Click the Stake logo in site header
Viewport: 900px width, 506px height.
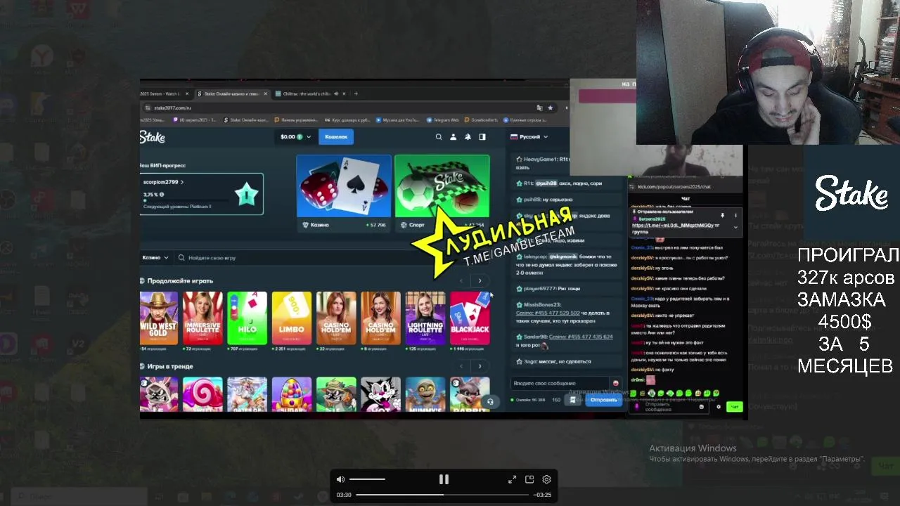click(153, 137)
